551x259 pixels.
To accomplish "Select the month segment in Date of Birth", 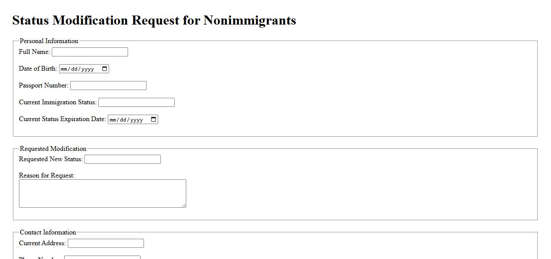I will [65, 69].
